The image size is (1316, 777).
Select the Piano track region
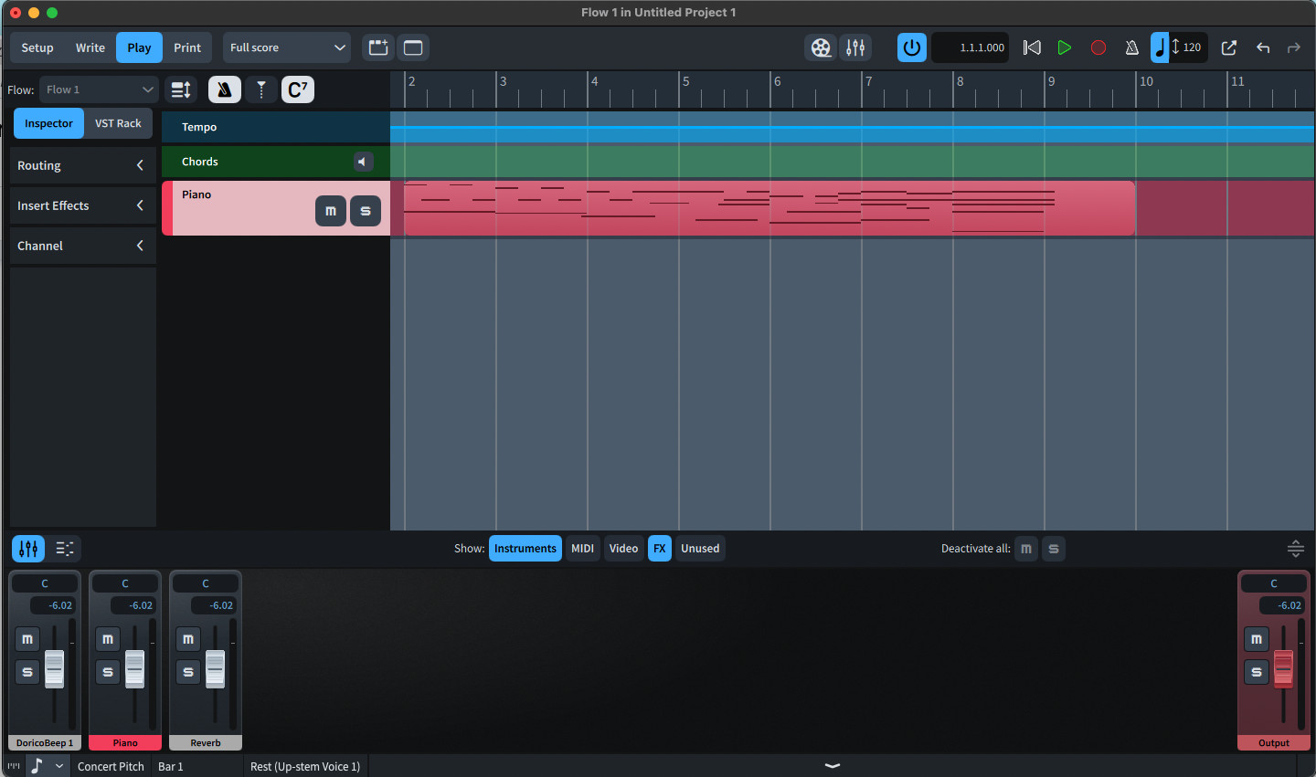[769, 208]
